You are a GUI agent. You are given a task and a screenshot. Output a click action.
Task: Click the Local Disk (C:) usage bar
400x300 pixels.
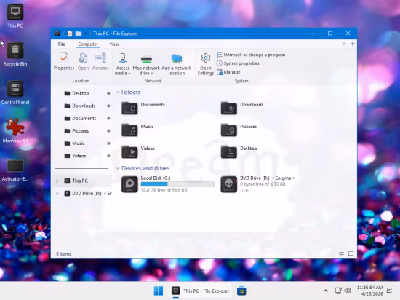tap(177, 184)
